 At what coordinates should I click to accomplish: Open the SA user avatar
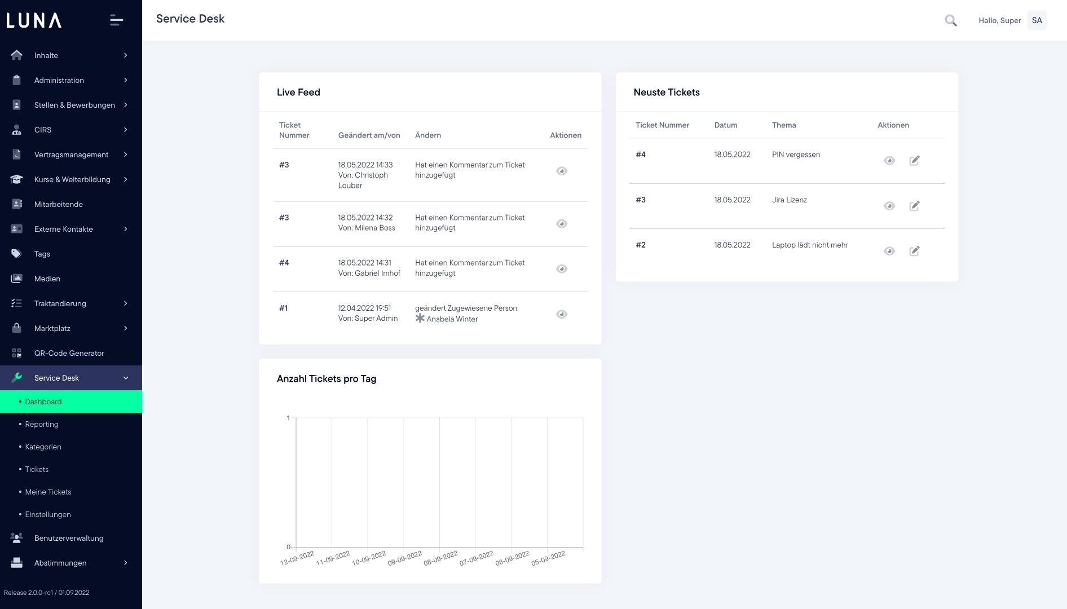(x=1037, y=21)
